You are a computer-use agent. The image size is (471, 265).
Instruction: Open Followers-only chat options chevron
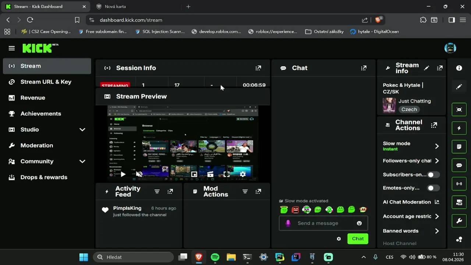tap(437, 161)
